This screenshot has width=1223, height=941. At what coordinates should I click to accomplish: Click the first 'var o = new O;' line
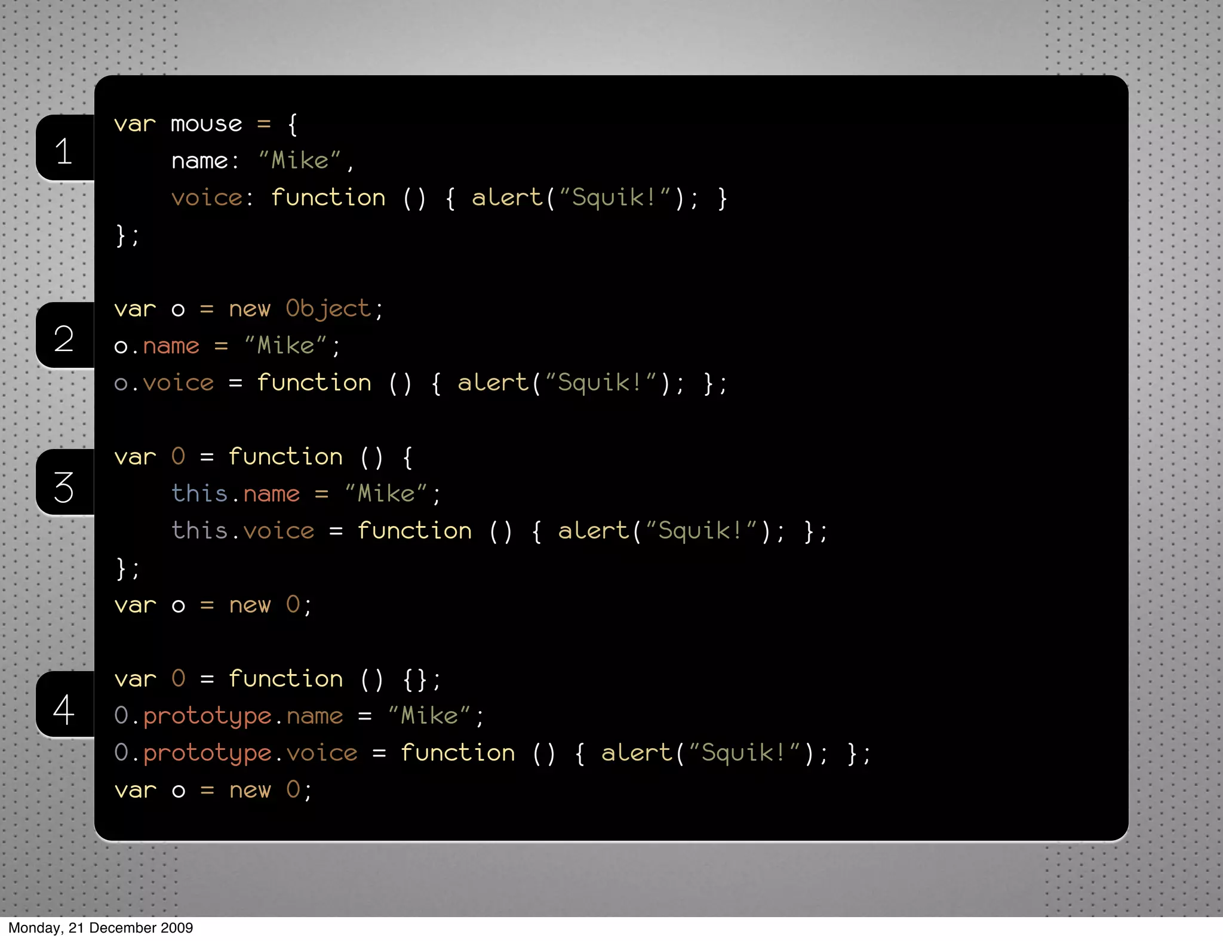point(213,605)
